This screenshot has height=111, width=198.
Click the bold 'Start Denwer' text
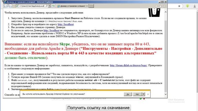click(72, 18)
